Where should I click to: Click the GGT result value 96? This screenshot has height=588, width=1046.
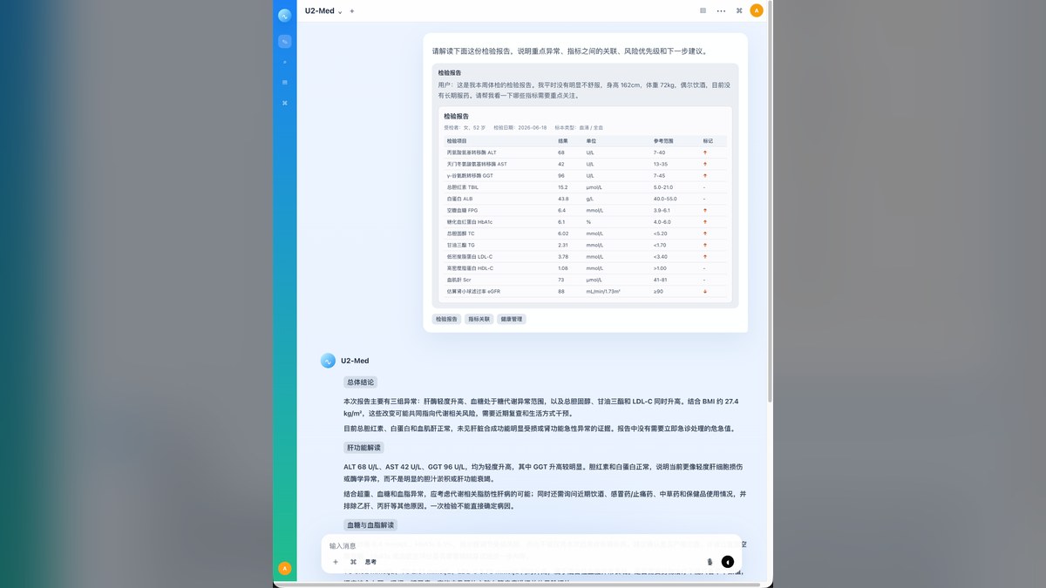(561, 175)
